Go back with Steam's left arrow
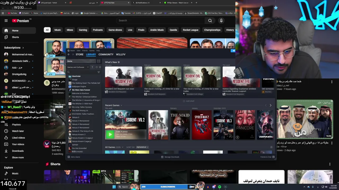The image size is (339, 190). [x=69, y=54]
